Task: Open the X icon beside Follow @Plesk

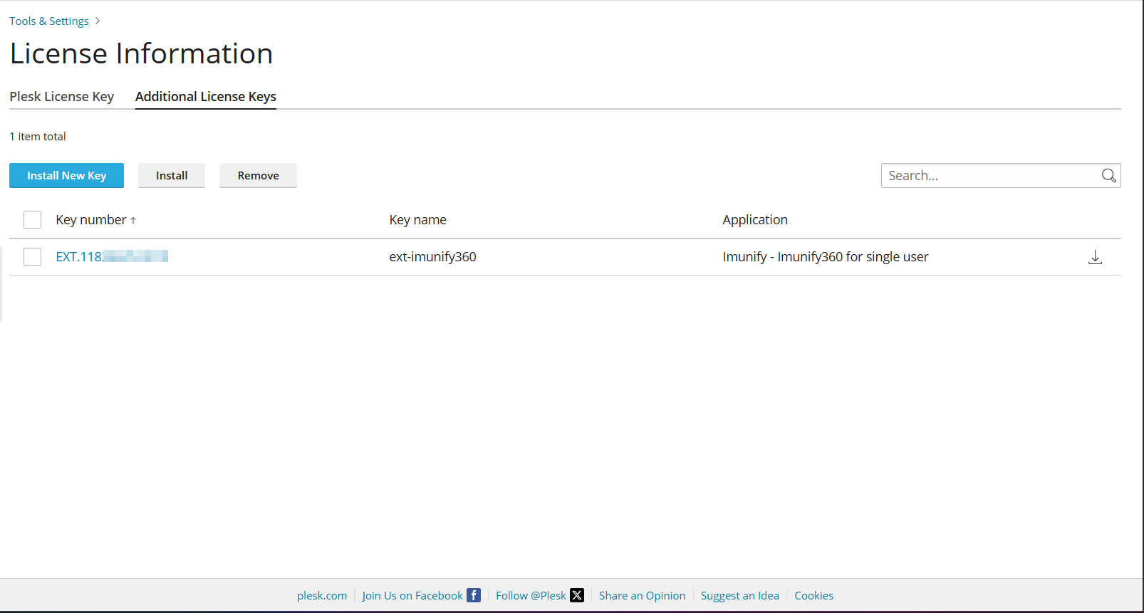Action: (577, 595)
